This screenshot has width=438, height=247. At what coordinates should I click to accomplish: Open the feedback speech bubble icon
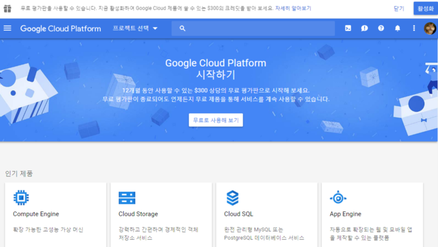pos(364,28)
